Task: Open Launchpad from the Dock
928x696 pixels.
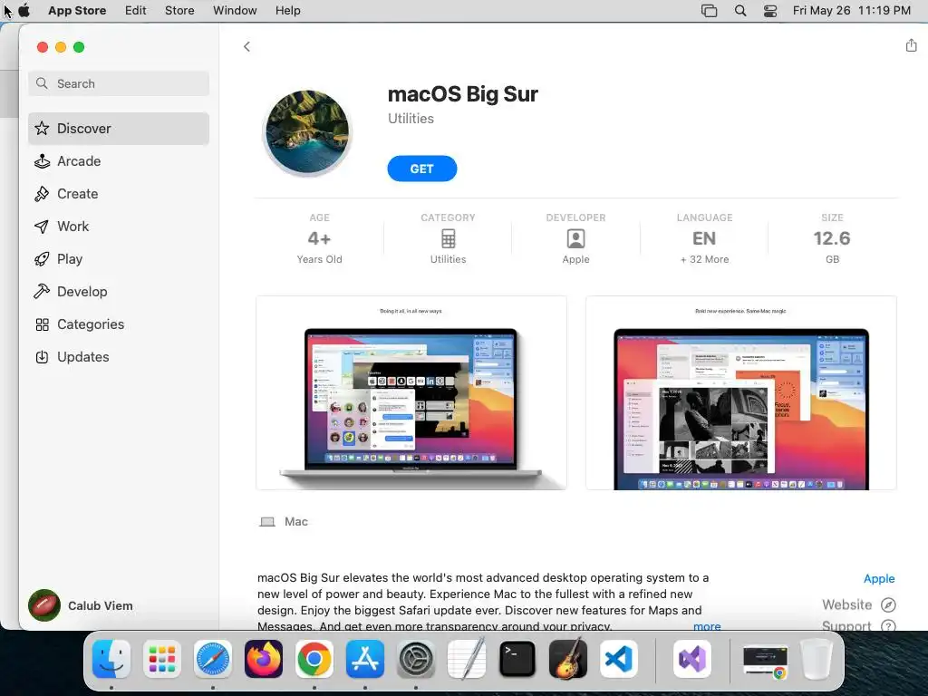Action: click(x=162, y=659)
